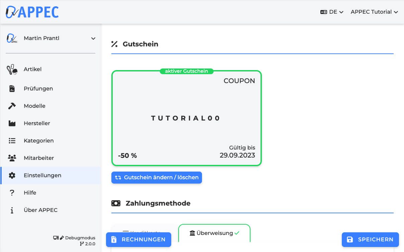Click the green active coupon card
Image resolution: width=404 pixels, height=252 pixels.
tap(186, 118)
